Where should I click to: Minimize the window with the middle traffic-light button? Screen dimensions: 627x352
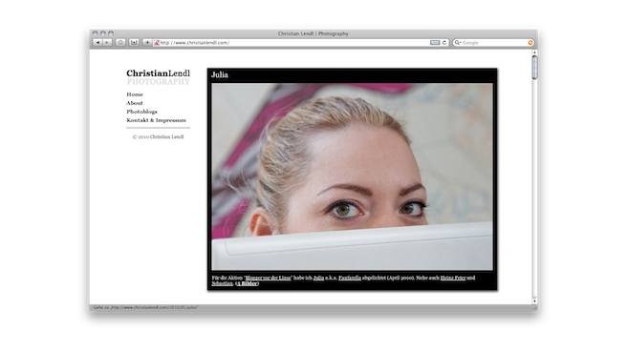[103, 33]
